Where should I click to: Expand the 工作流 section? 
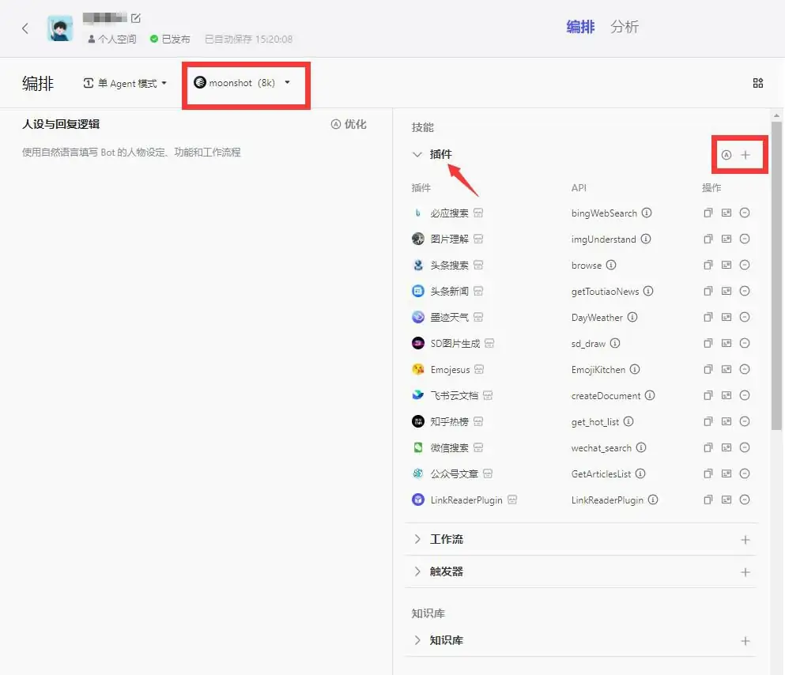(x=418, y=539)
